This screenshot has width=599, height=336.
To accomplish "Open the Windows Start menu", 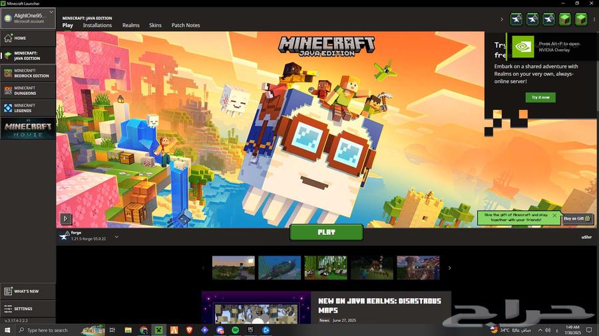I will (x=7, y=330).
